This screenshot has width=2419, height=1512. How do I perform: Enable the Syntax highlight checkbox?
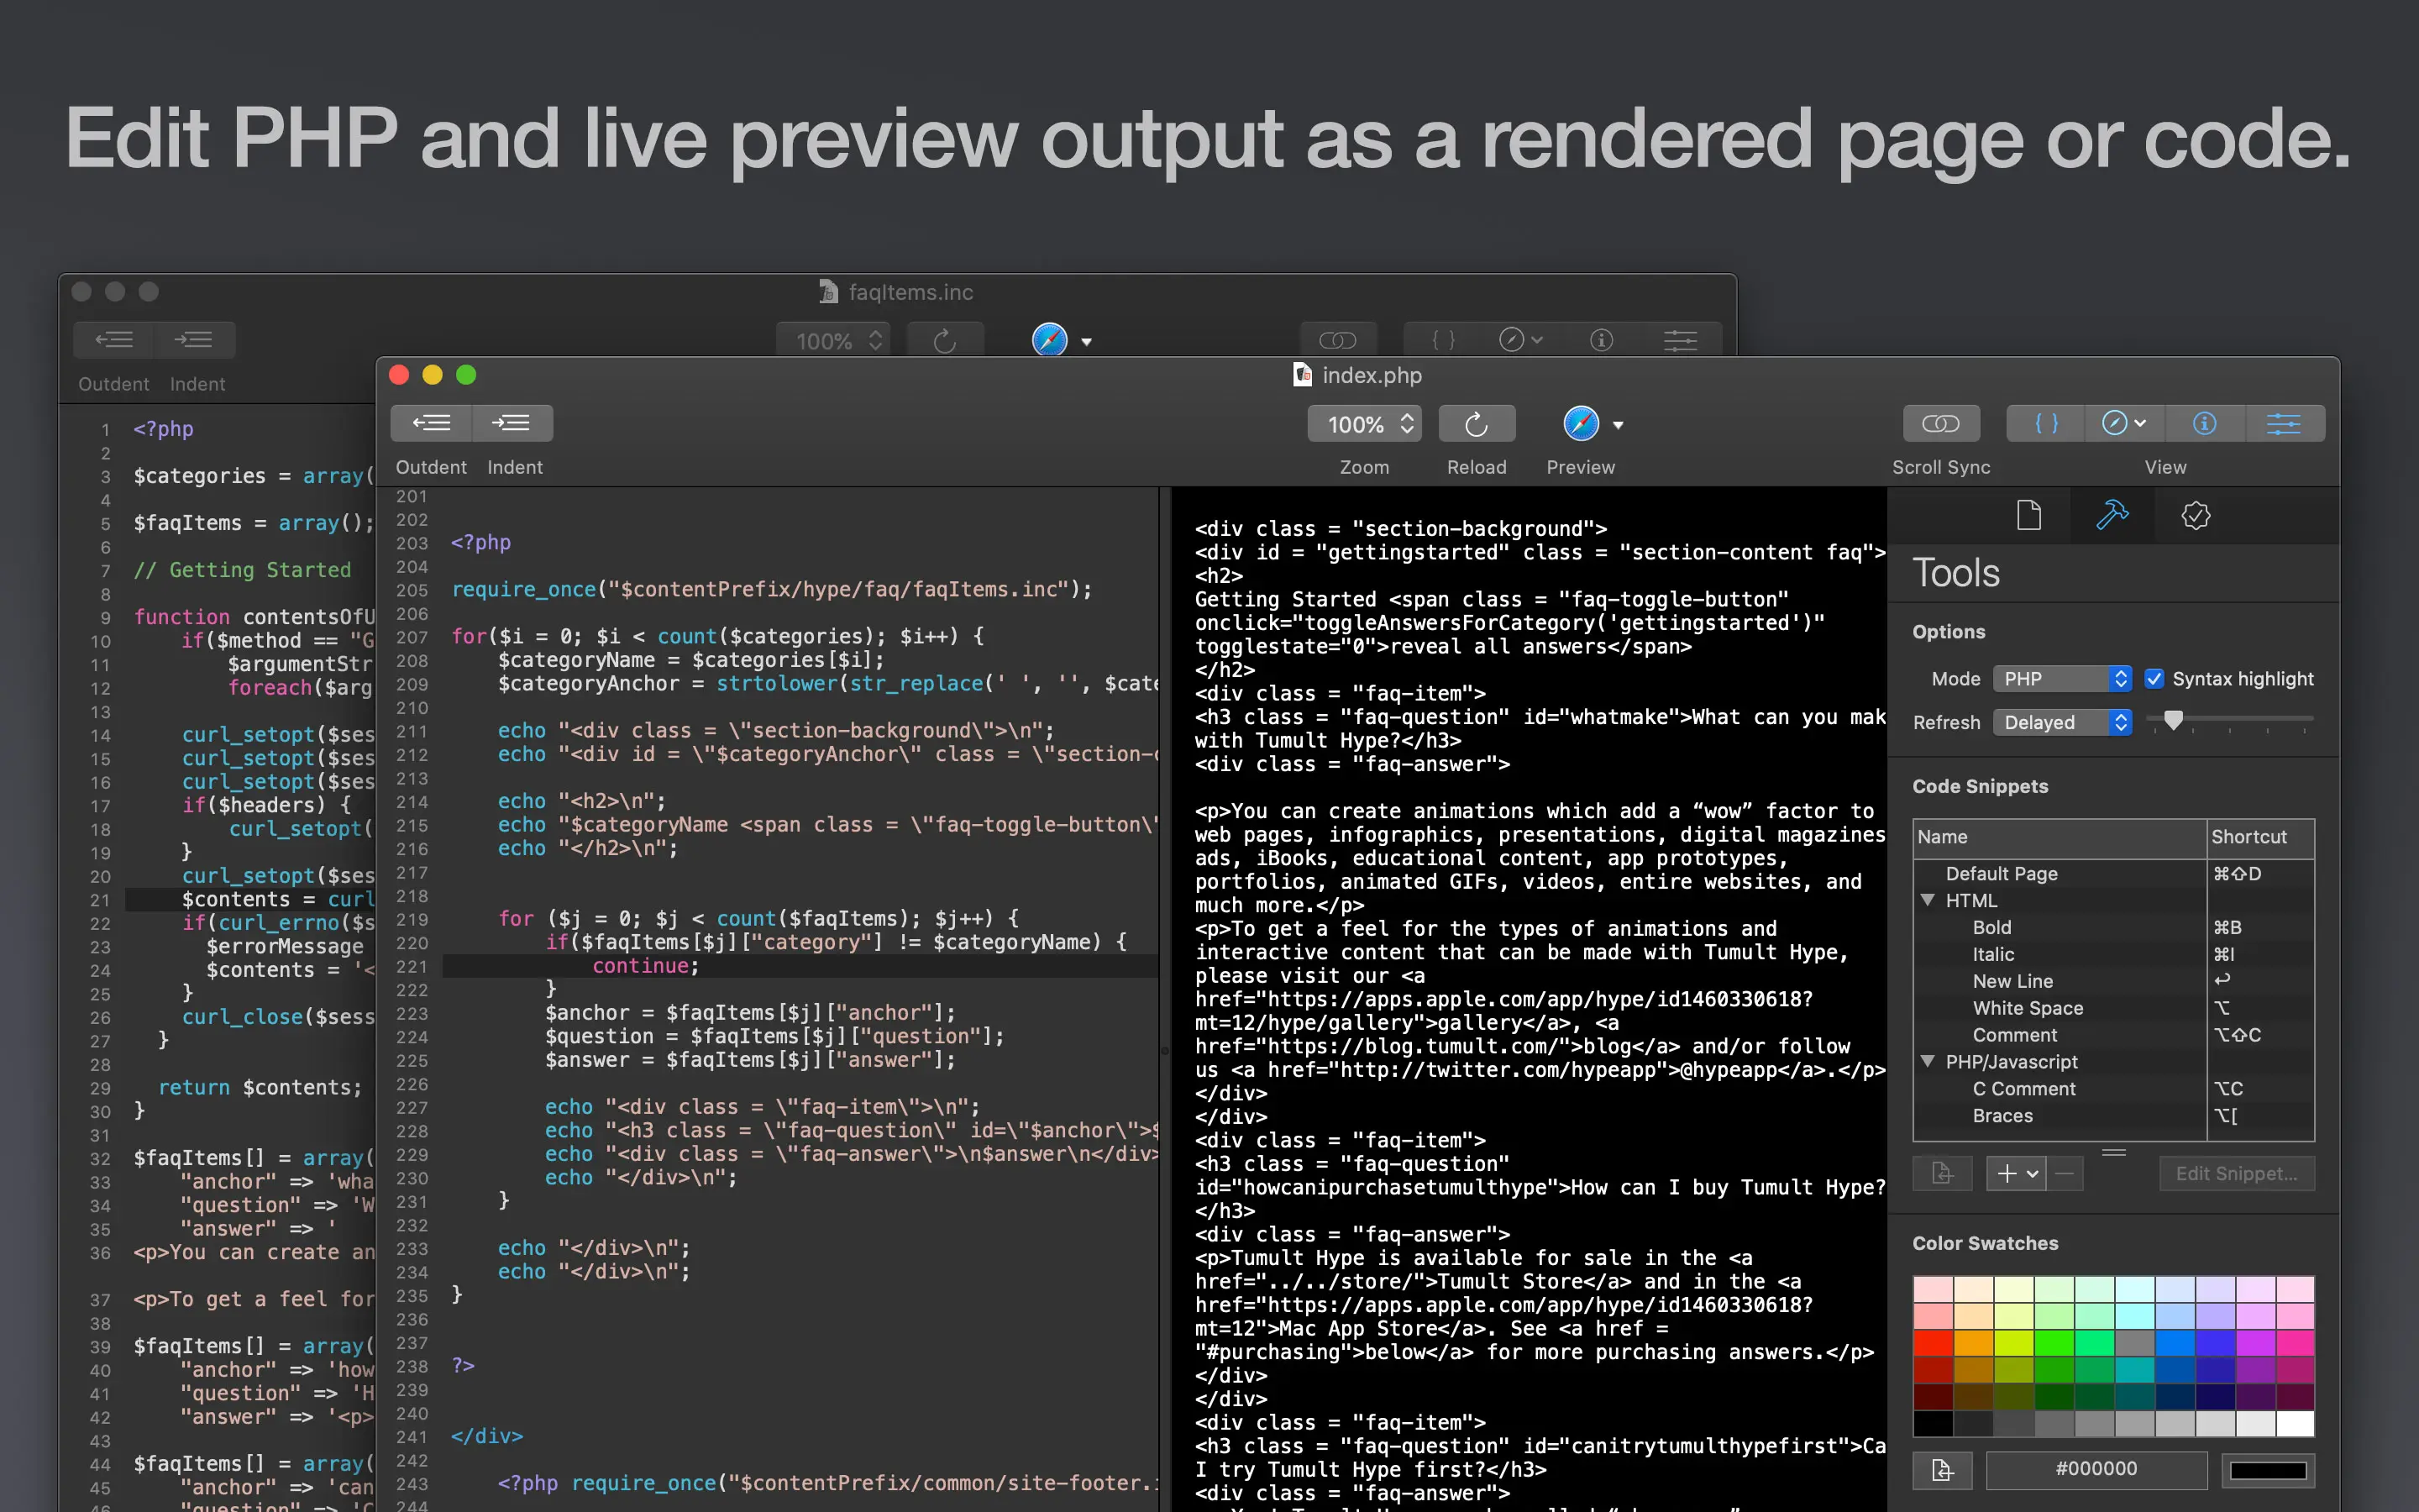coord(2154,678)
